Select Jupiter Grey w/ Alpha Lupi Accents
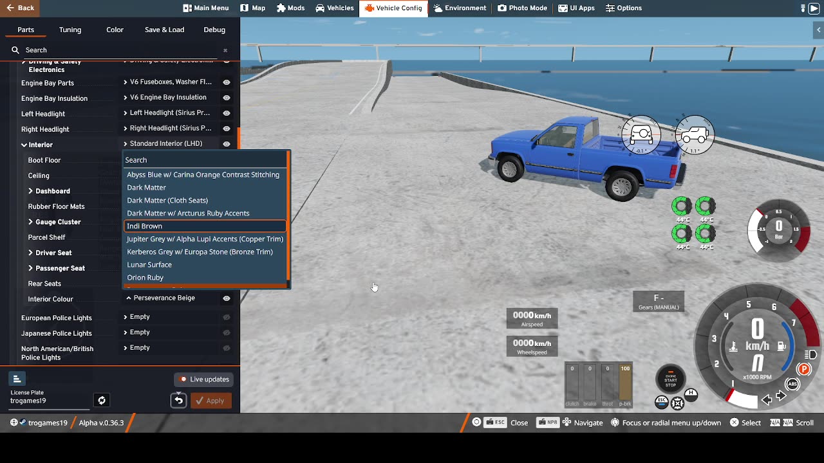824x463 pixels. click(x=203, y=239)
